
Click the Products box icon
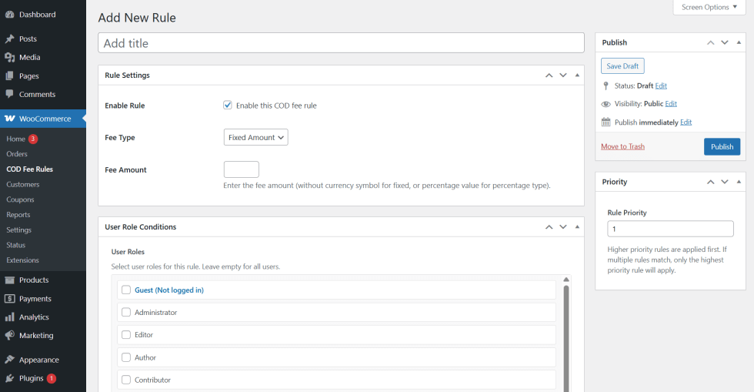point(9,280)
